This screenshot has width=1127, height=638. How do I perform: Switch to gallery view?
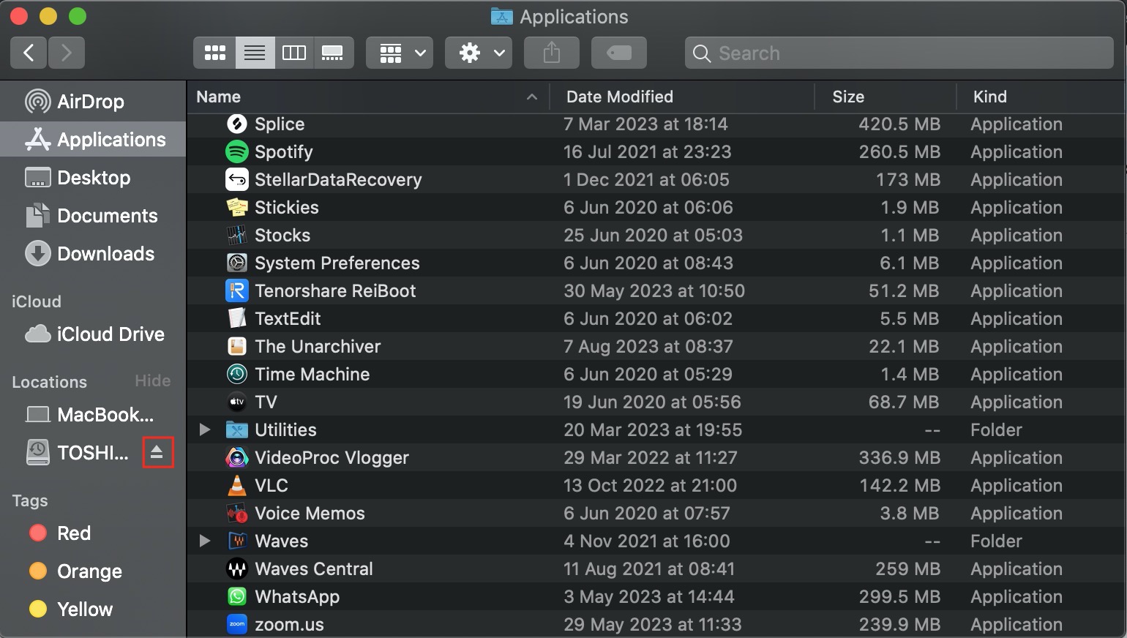[x=334, y=53]
